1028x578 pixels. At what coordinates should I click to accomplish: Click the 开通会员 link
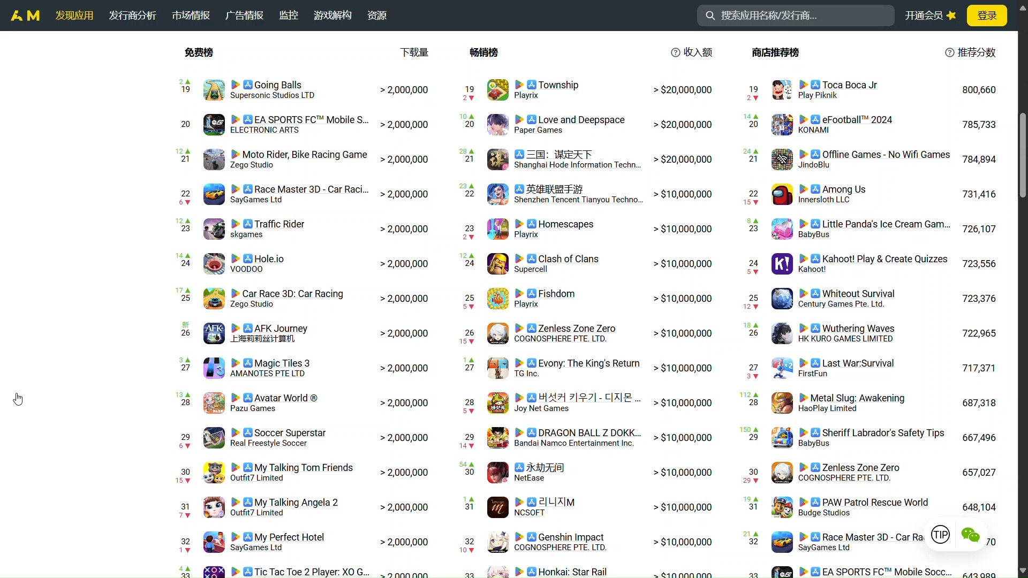(924, 16)
